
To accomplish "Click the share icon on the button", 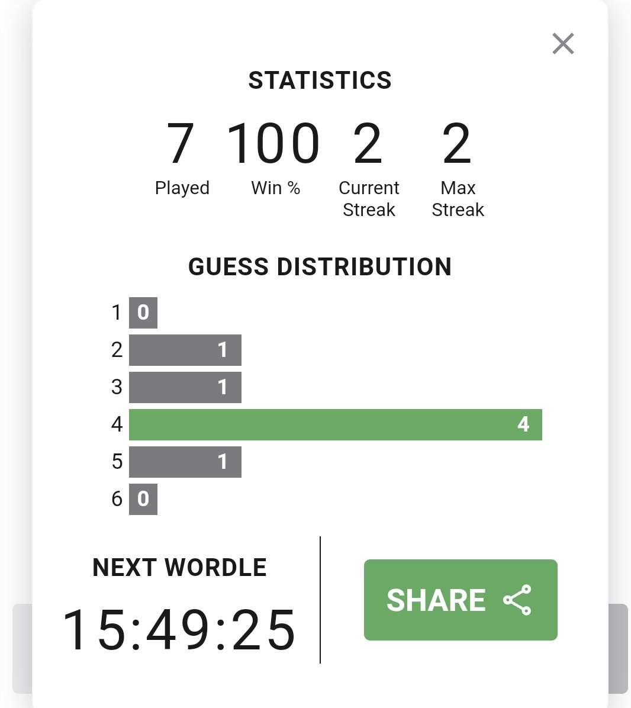I will (517, 600).
